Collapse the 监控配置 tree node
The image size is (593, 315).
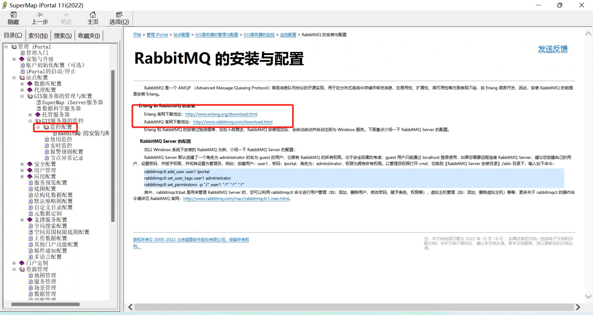click(x=38, y=127)
